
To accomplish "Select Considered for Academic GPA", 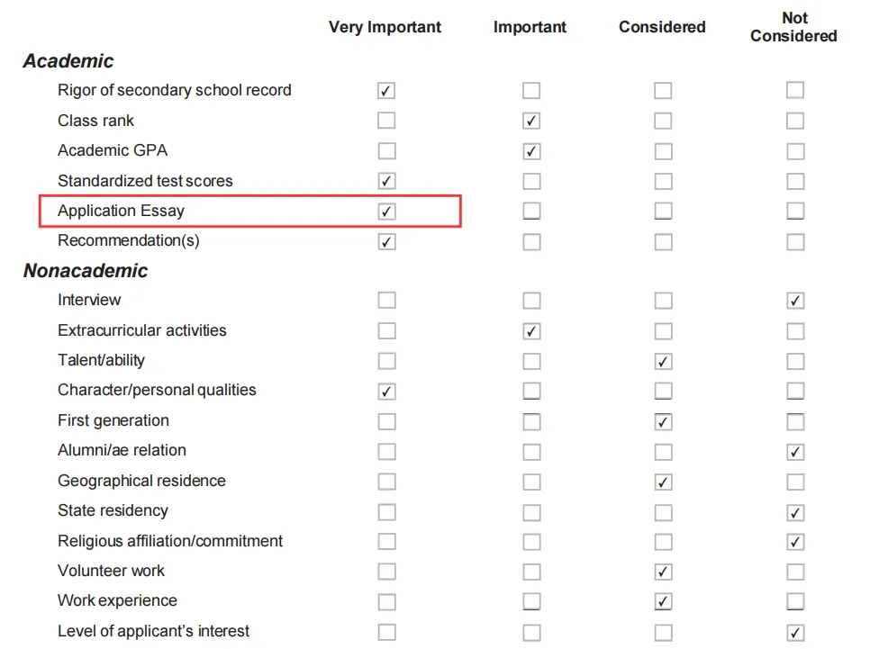I will point(663,151).
